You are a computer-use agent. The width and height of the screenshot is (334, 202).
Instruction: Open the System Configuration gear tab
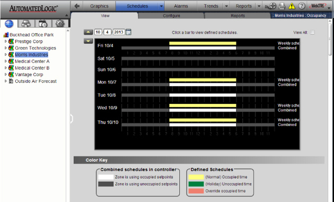click(x=60, y=24)
